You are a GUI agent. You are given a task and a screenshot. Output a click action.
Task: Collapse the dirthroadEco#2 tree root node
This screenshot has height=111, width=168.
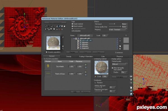point(74,39)
